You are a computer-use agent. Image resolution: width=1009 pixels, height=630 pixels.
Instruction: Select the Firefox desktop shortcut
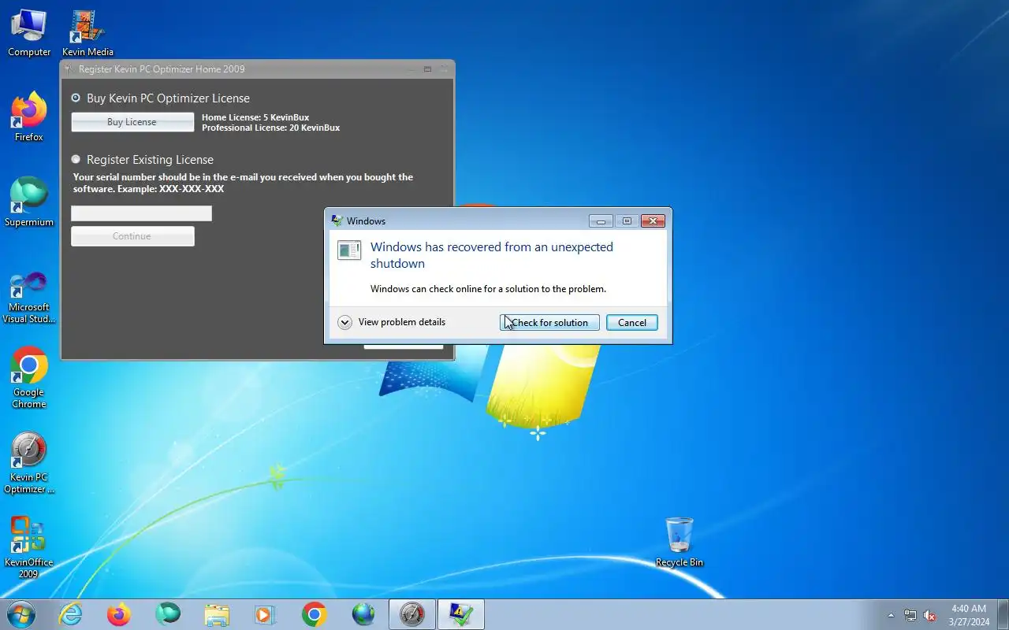29,117
